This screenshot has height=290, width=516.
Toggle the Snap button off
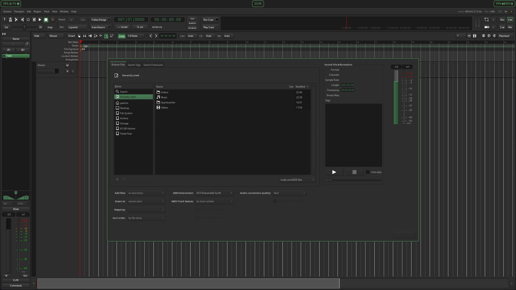pyautogui.click(x=121, y=36)
